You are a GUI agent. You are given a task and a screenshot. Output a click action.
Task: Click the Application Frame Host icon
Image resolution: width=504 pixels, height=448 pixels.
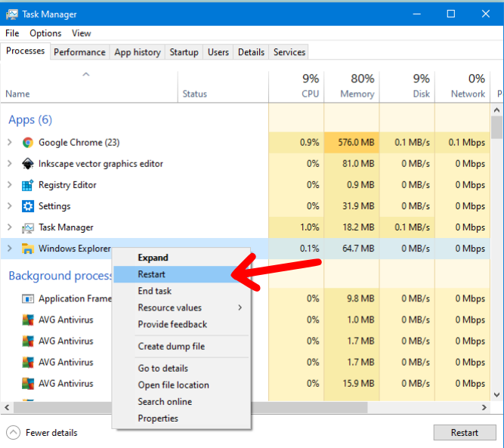(x=28, y=298)
